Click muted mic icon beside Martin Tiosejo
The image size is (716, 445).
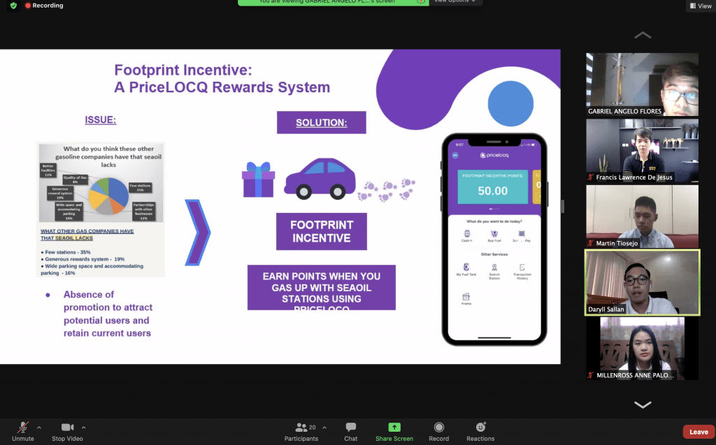coord(590,243)
